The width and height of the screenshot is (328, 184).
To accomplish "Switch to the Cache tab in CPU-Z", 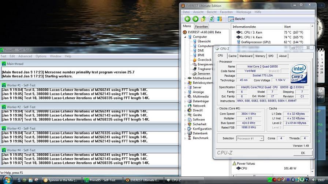I will coord(232,56).
